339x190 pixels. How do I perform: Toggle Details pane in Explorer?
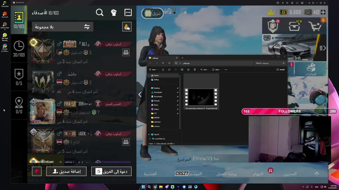(x=280, y=70)
